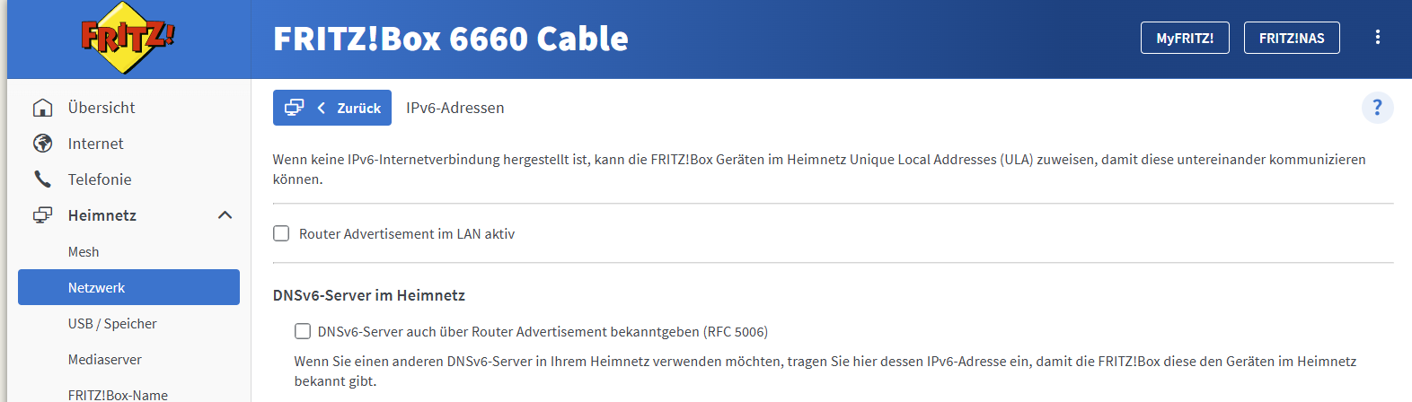Click the network icon in Zurück button
1412x402 pixels.
click(294, 108)
